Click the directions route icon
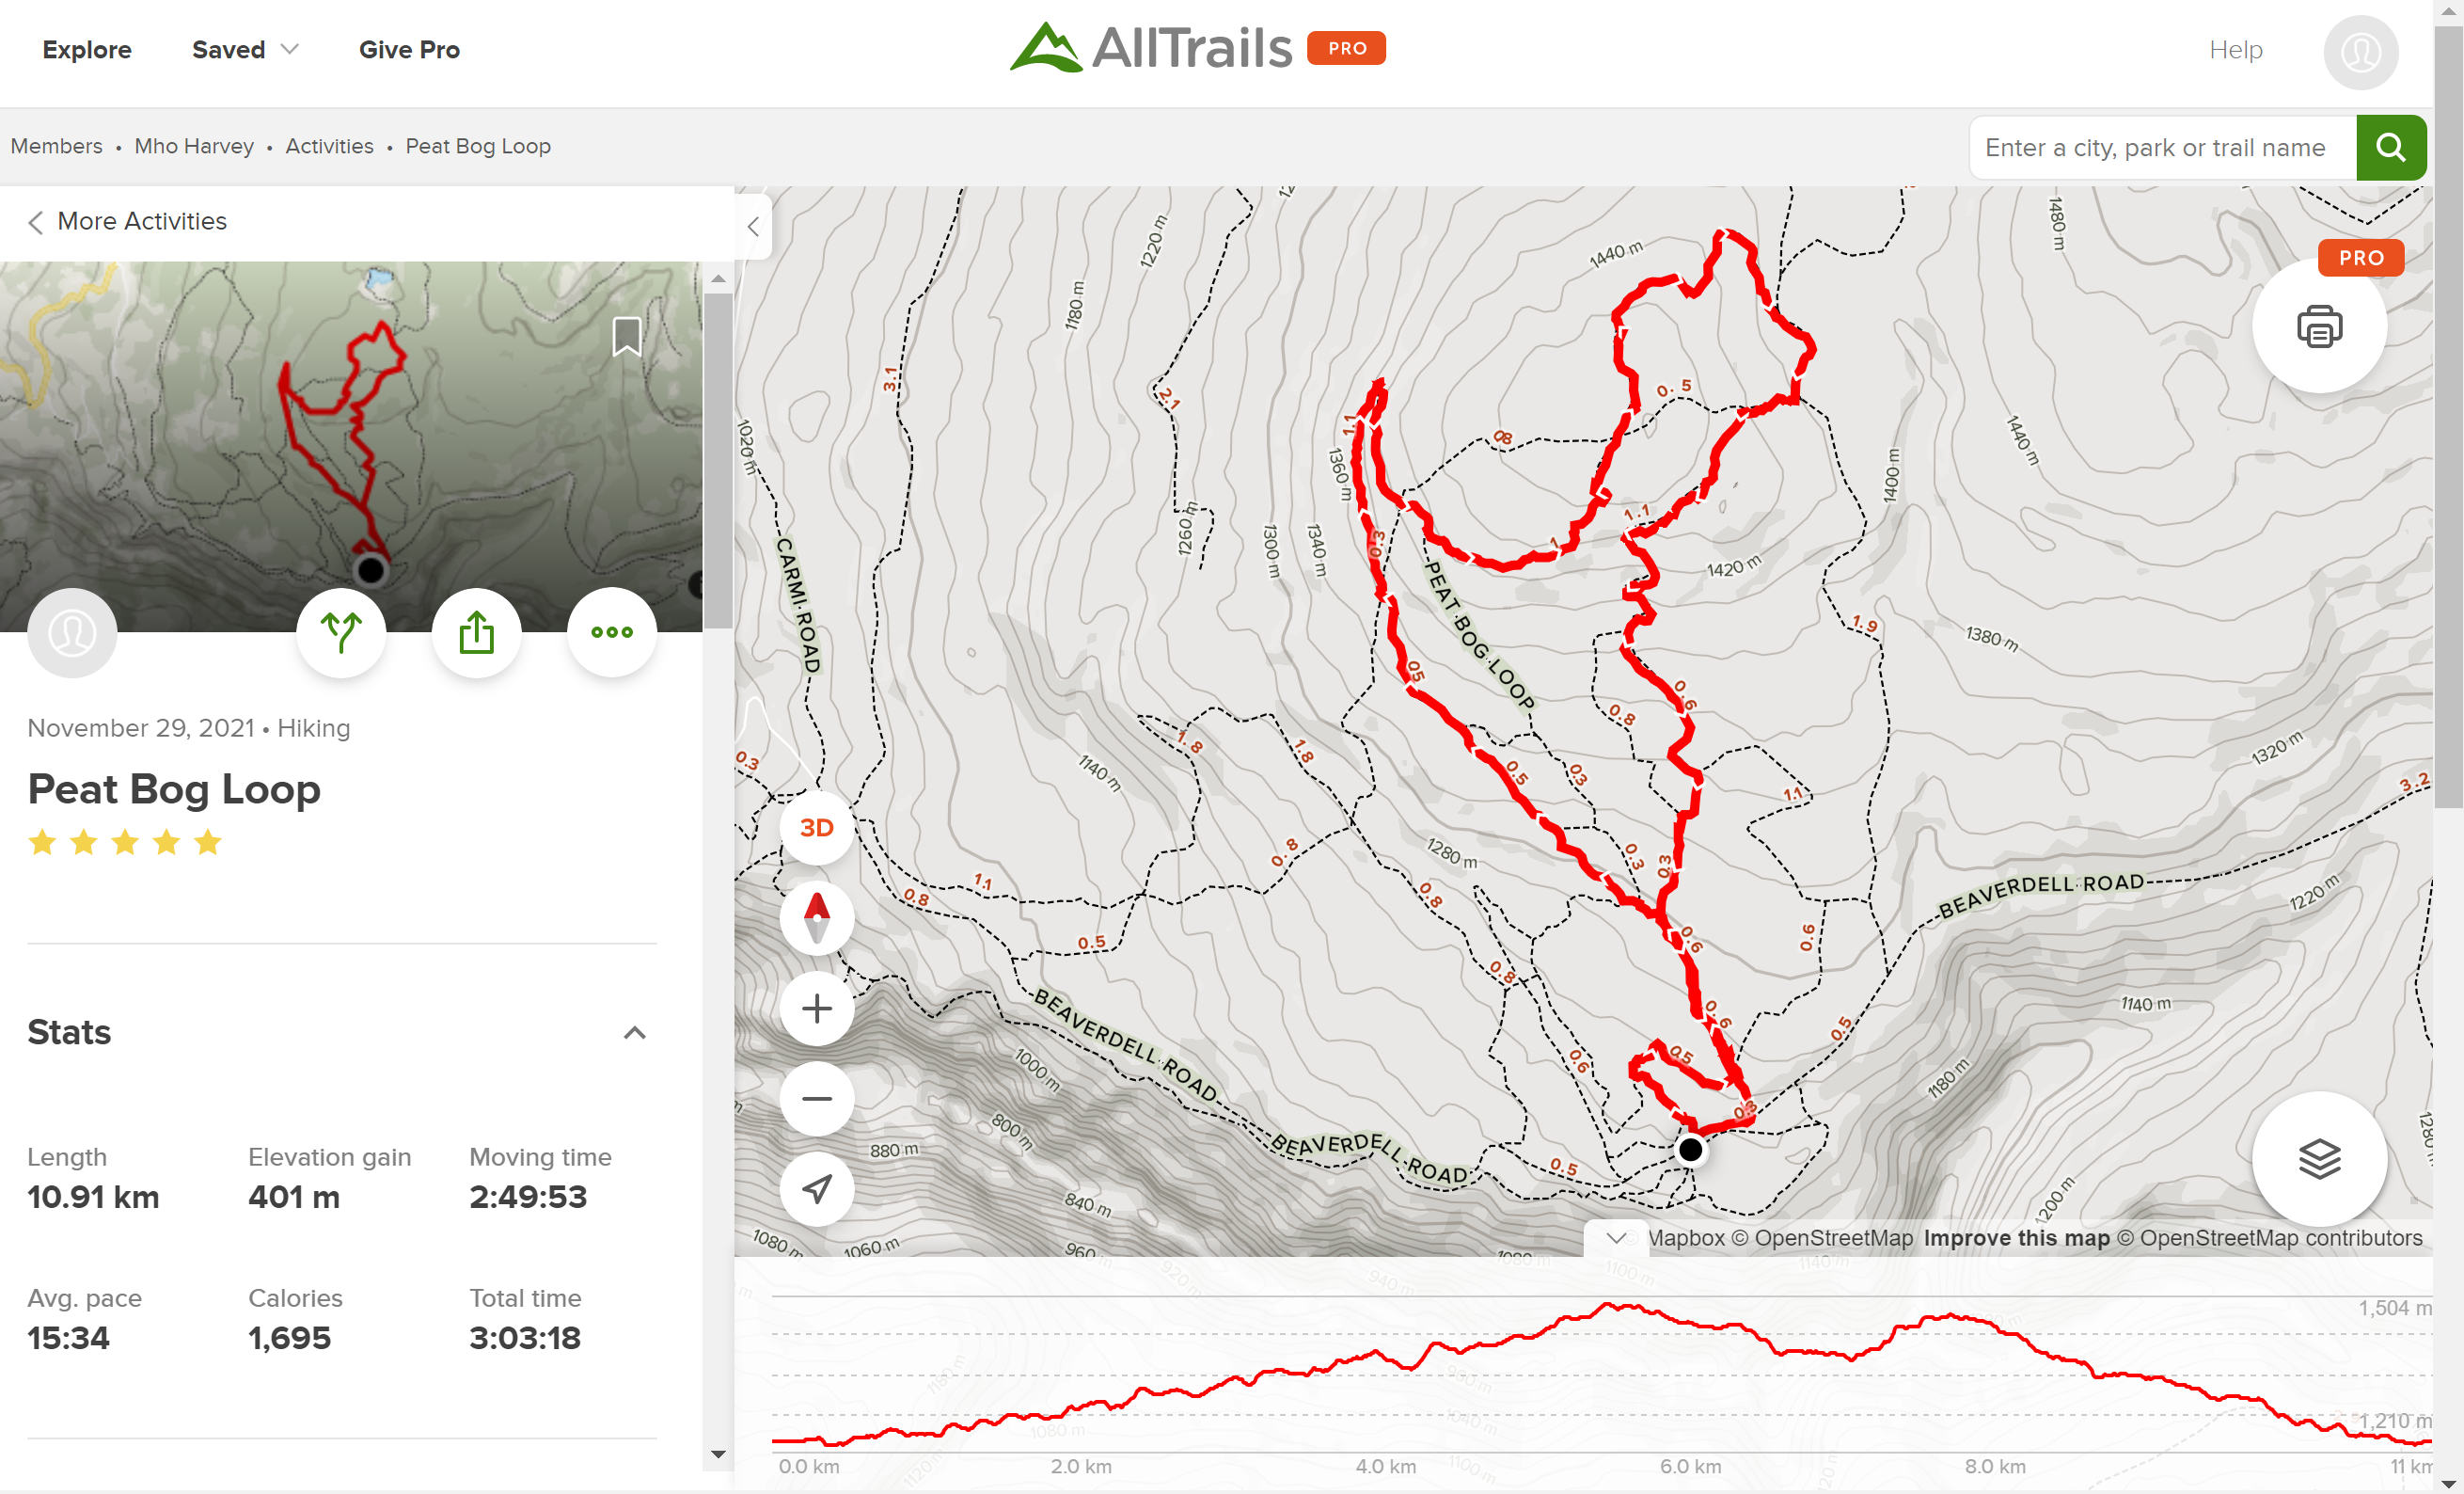The image size is (2464, 1494). [341, 632]
